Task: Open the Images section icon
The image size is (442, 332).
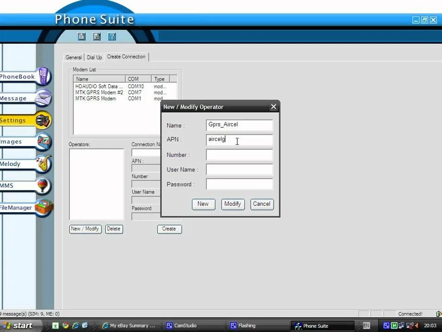Action: pos(43,142)
